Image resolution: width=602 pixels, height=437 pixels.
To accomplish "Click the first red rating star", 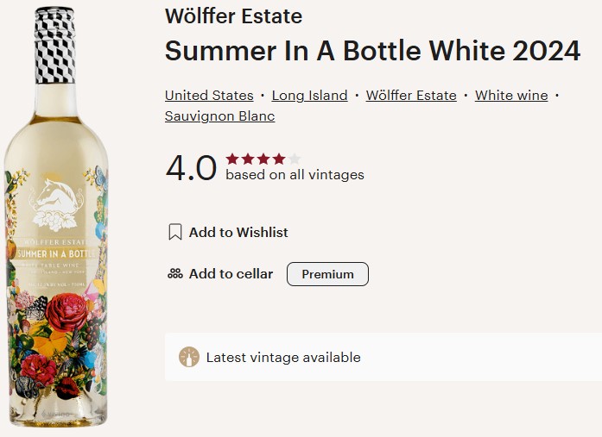I will click(x=232, y=159).
